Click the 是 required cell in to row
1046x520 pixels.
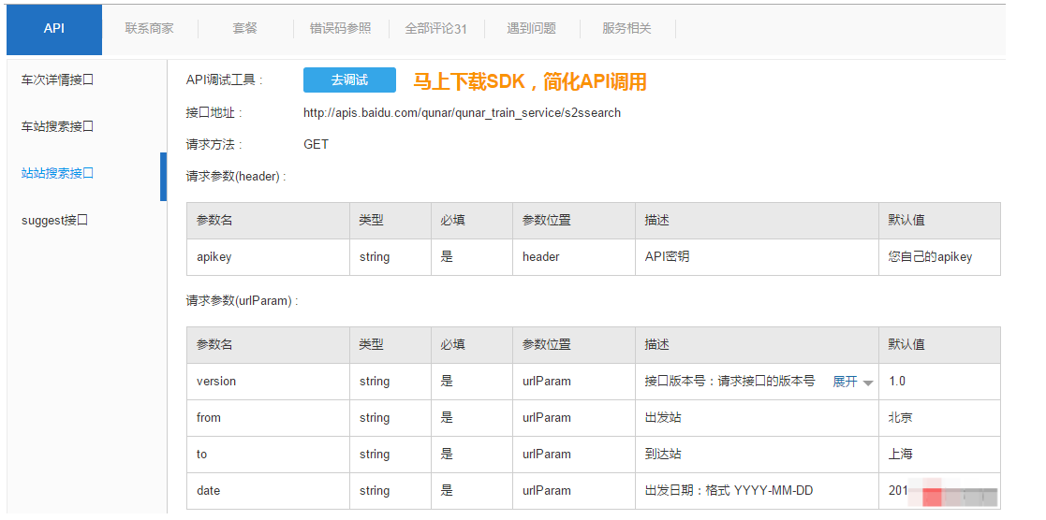point(472,455)
